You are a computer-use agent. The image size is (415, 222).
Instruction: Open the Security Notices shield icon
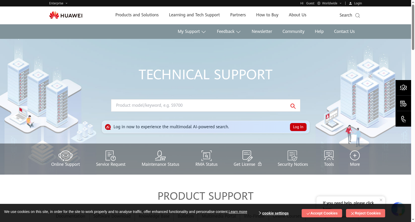[x=293, y=156]
